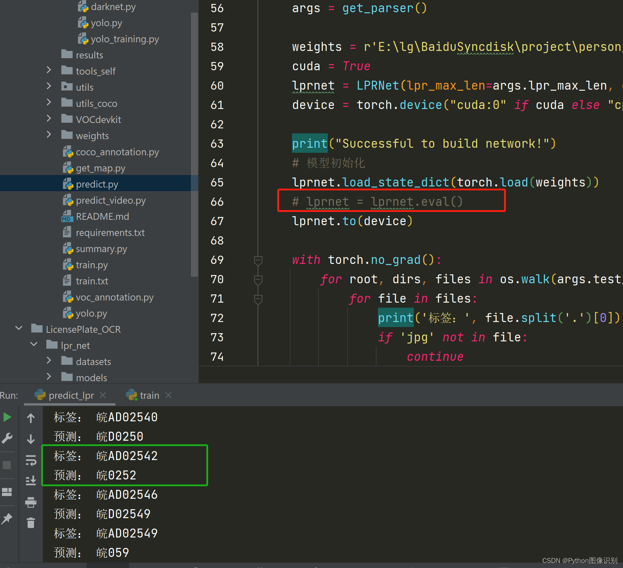The height and width of the screenshot is (568, 623).
Task: Click line number 66 in gutter
Action: (217, 202)
